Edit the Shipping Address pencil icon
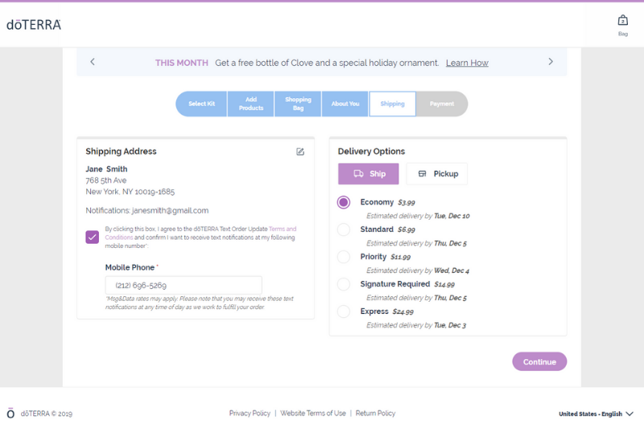This screenshot has width=644, height=429. [x=300, y=151]
